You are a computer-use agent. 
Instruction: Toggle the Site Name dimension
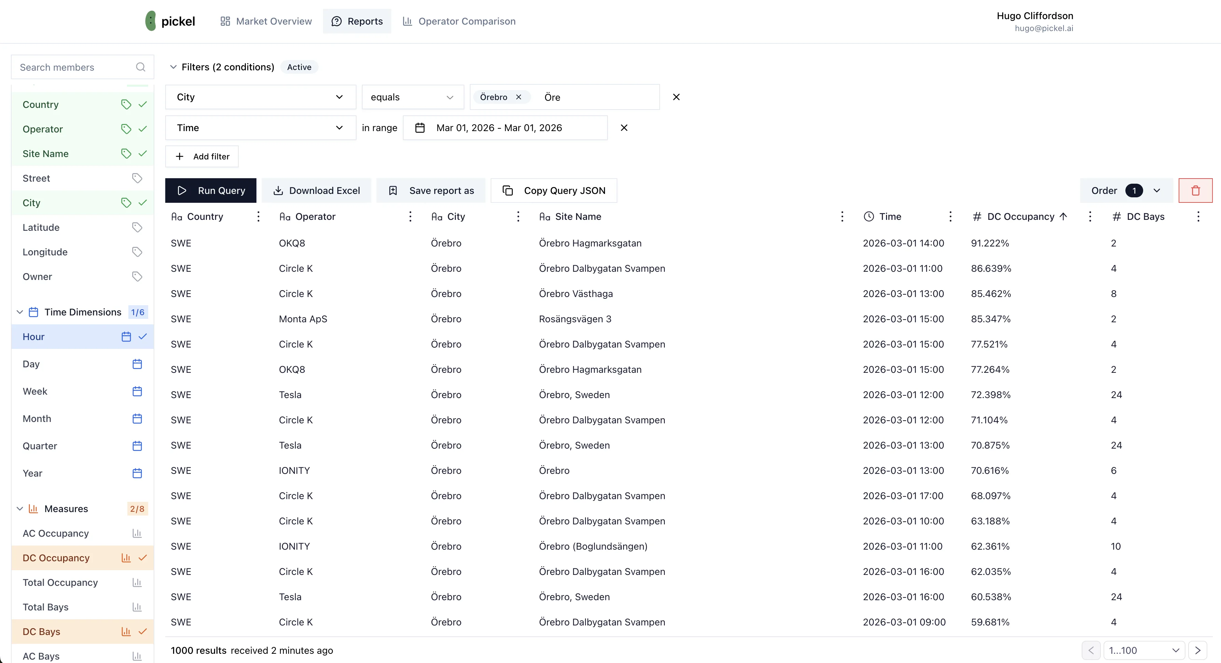(83, 154)
